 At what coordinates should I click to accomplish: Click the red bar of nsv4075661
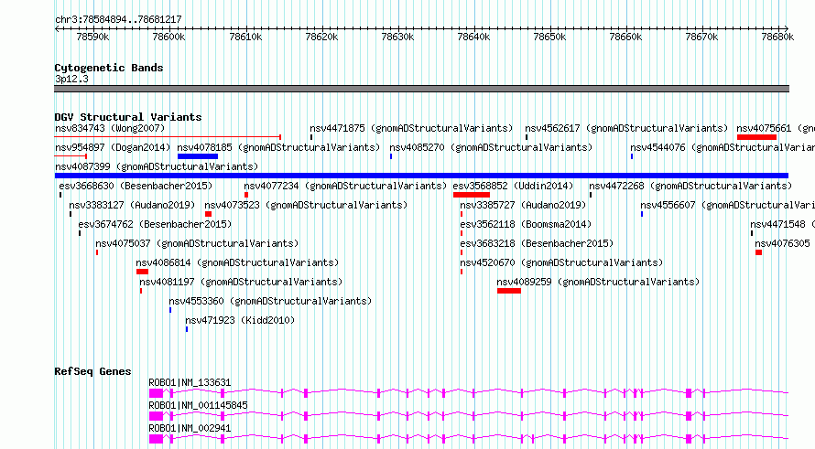point(756,137)
